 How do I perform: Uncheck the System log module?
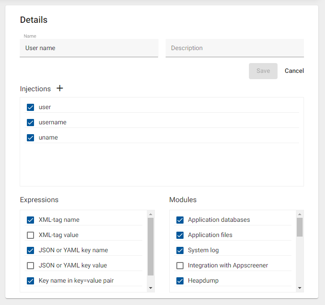[180, 250]
